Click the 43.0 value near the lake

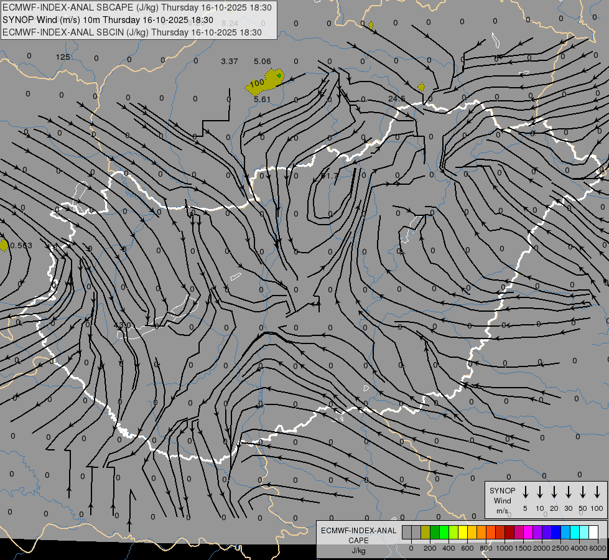tap(123, 325)
